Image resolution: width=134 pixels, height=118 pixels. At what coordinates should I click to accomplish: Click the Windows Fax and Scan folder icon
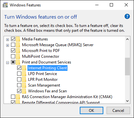coord(24,91)
